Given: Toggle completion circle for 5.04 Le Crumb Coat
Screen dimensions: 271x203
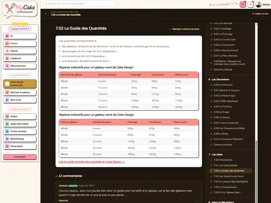Looking at the screenshot, I should coord(211,39).
